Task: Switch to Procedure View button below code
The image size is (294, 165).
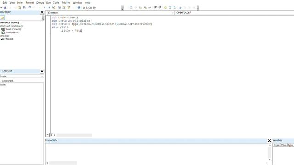Action: click(48, 135)
